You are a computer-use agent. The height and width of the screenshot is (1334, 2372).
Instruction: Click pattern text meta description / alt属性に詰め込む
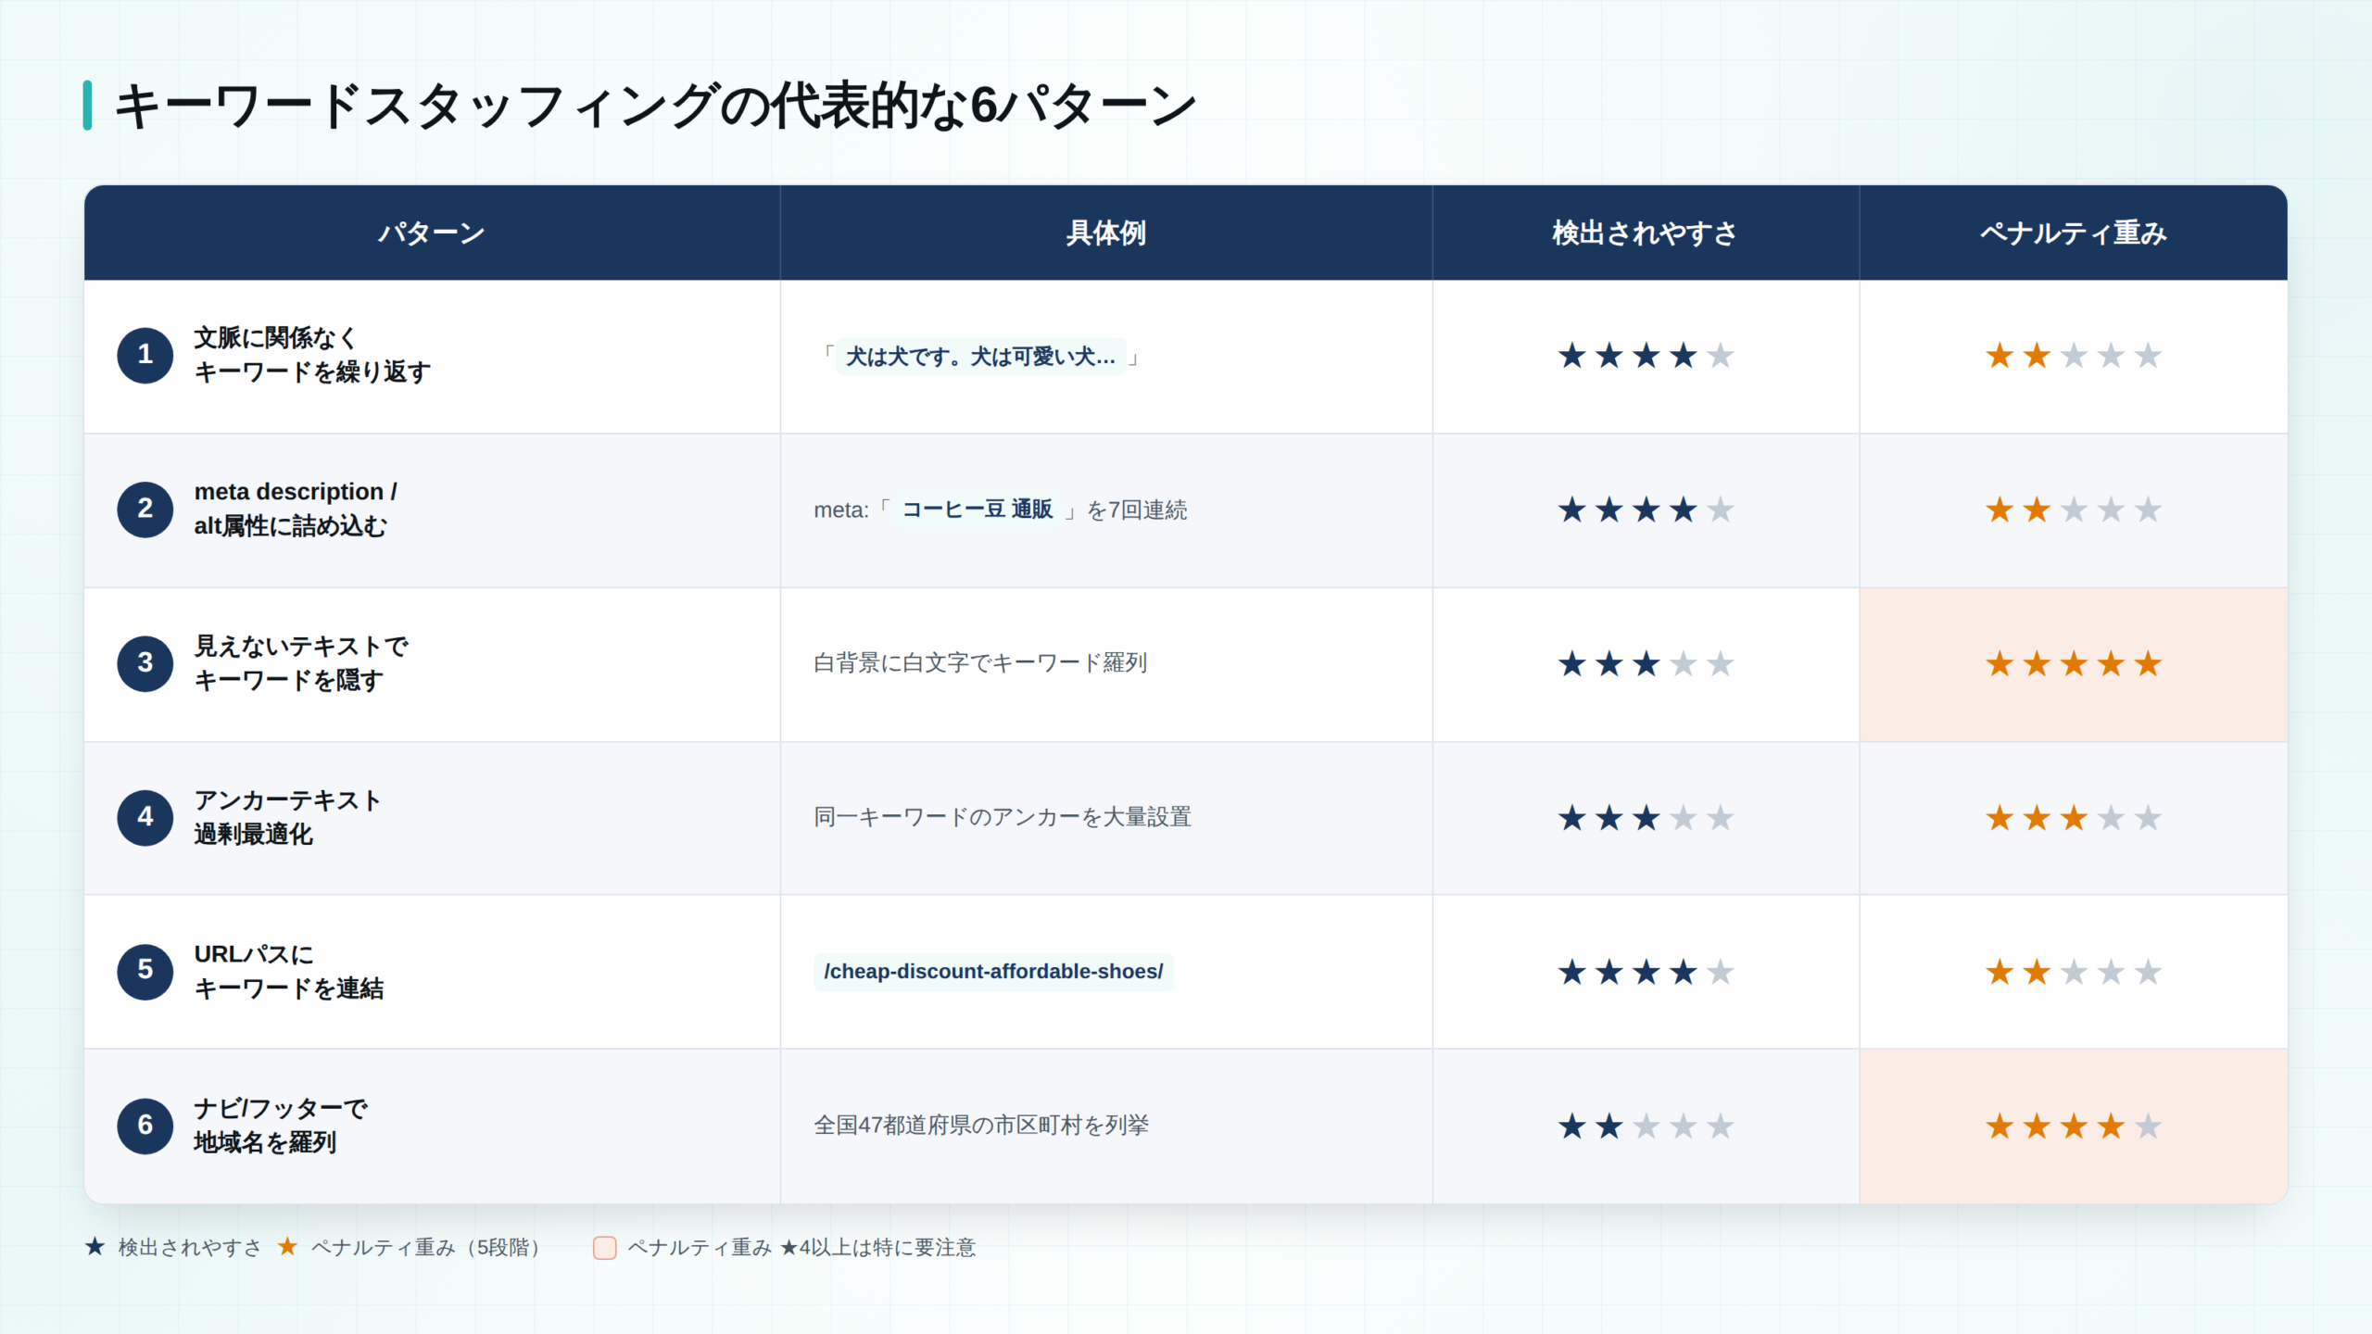296,509
